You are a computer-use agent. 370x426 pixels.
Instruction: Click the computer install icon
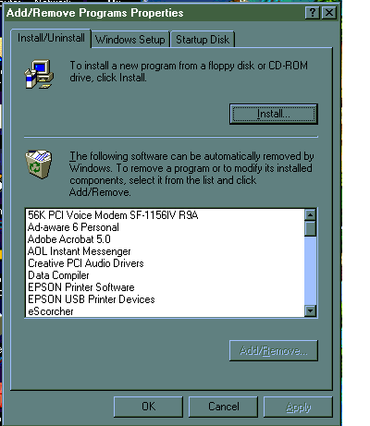pos(39,74)
